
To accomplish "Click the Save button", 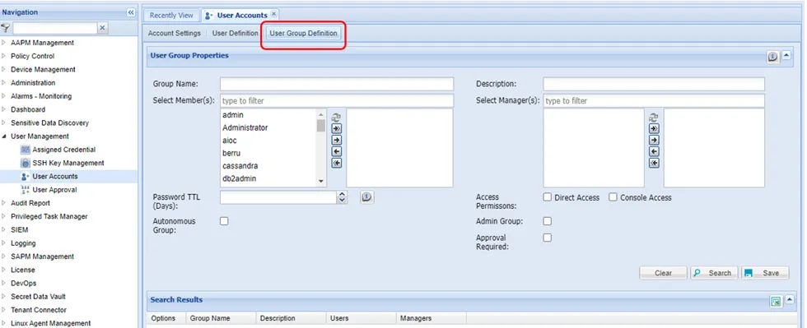I will pyautogui.click(x=765, y=273).
